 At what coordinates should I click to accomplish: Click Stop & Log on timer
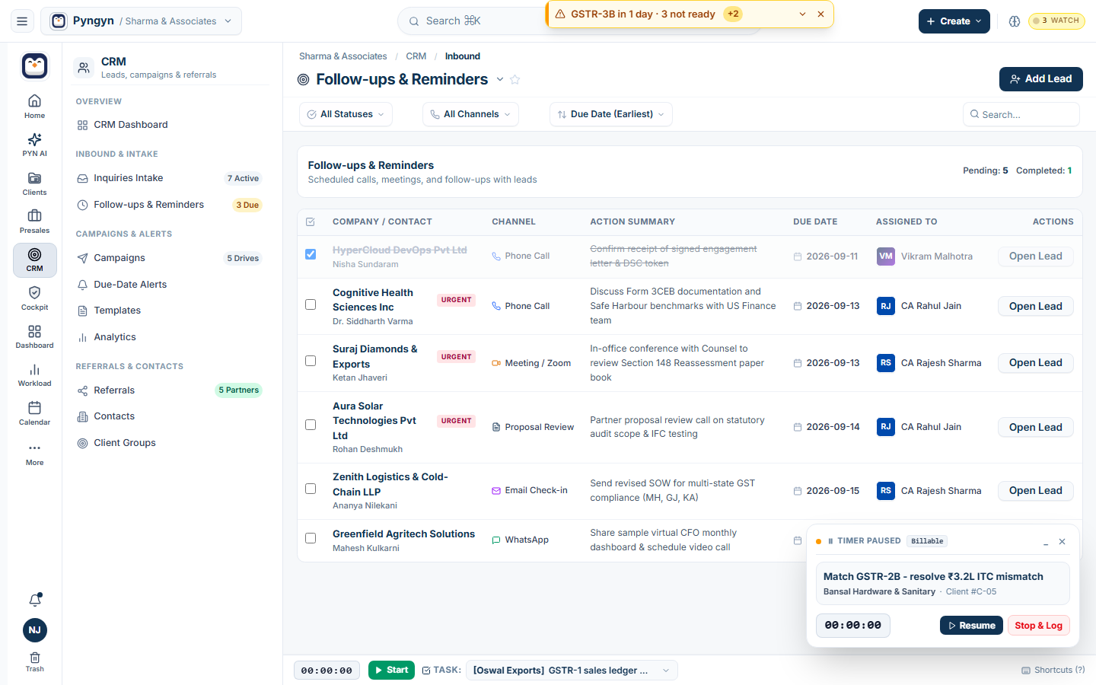[1038, 626]
